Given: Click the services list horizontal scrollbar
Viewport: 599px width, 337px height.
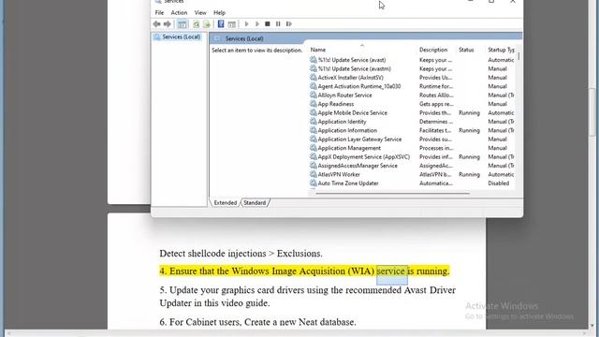Looking at the screenshot, I should tap(393, 194).
